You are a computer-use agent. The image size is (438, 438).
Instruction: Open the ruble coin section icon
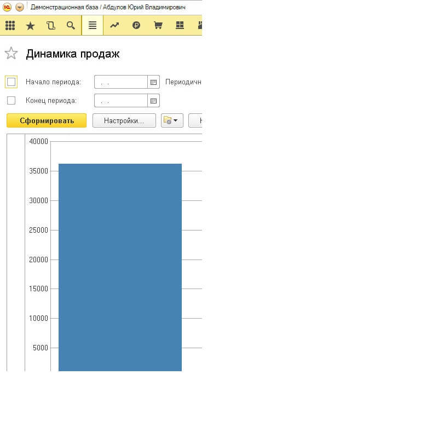[136, 25]
